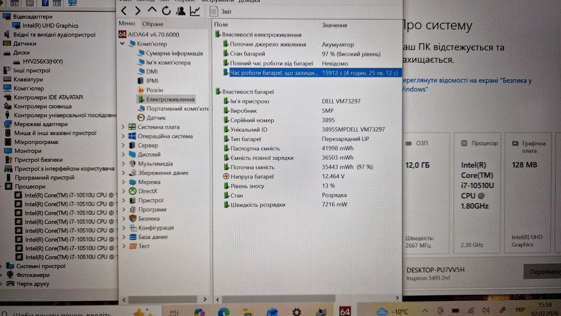
Task: Open Портативний комп'ютер item
Action: (x=173, y=108)
